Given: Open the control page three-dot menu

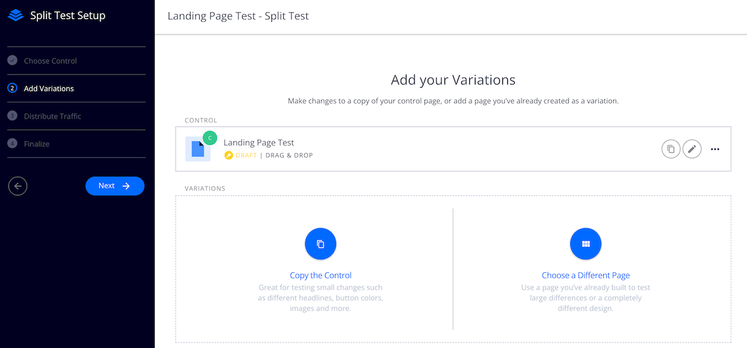Looking at the screenshot, I should click(x=715, y=149).
